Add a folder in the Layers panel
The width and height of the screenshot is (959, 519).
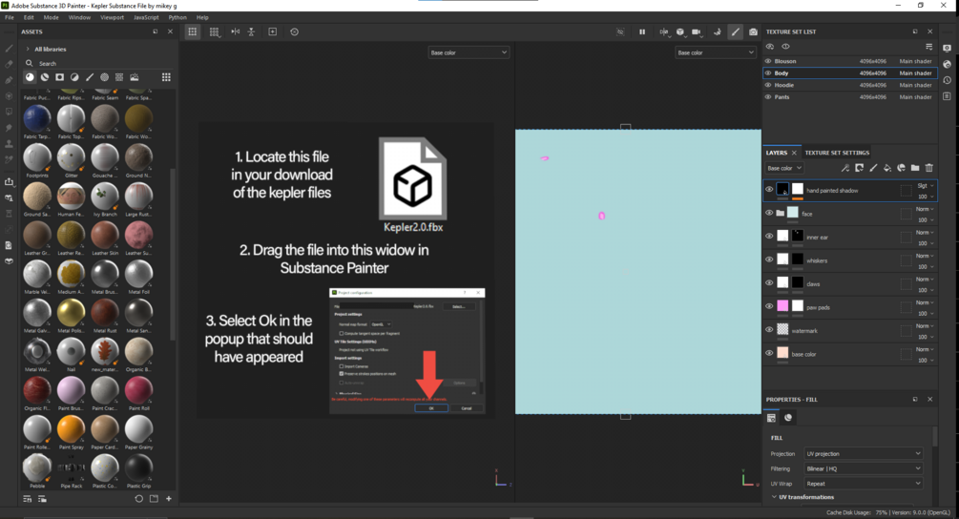coord(915,168)
